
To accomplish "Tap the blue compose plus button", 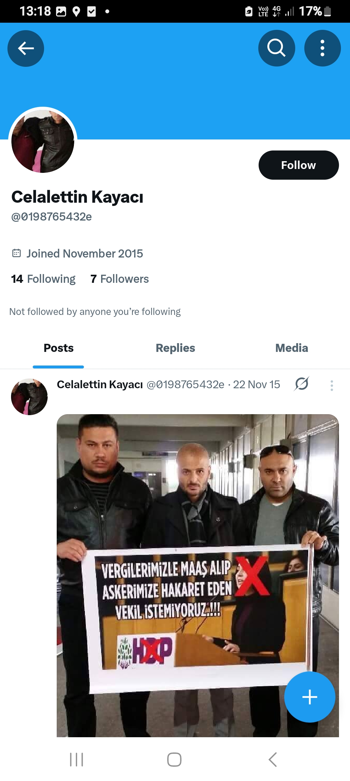I will [x=310, y=697].
